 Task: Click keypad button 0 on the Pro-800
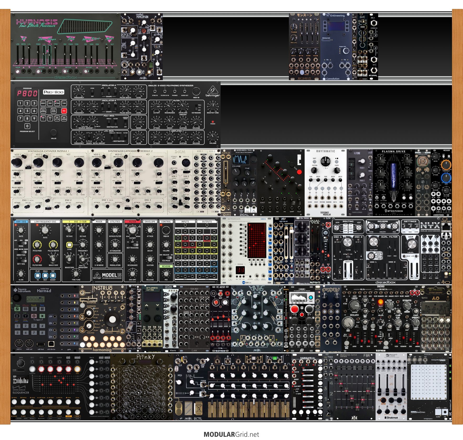tap(27, 126)
